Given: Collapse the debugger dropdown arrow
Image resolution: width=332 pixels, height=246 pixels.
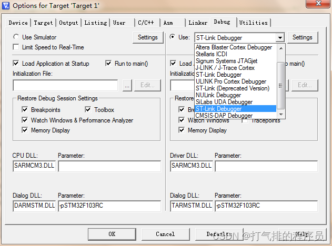Looking at the screenshot, I should [280, 38].
